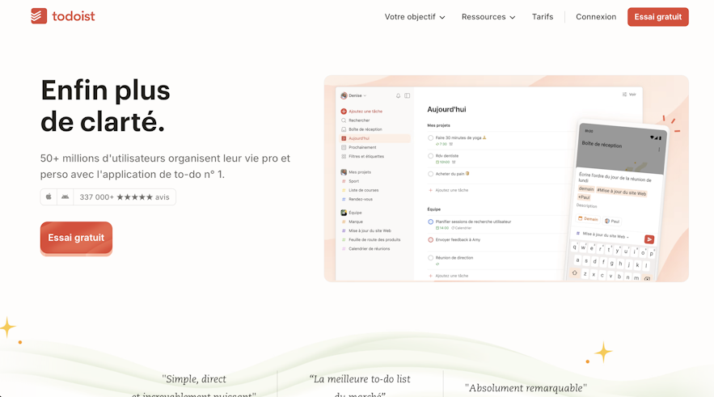Image resolution: width=714 pixels, height=397 pixels.
Task: Click the big Essai gratuit button under the ratings
Action: (x=76, y=238)
